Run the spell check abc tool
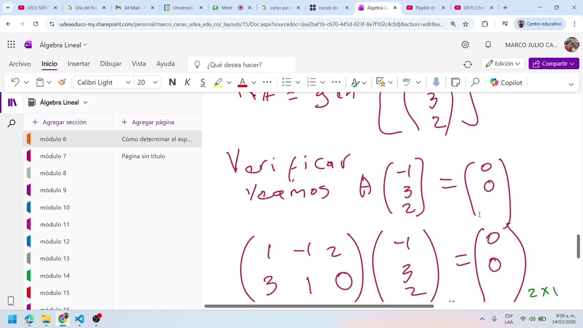The image size is (583, 328). [x=407, y=82]
